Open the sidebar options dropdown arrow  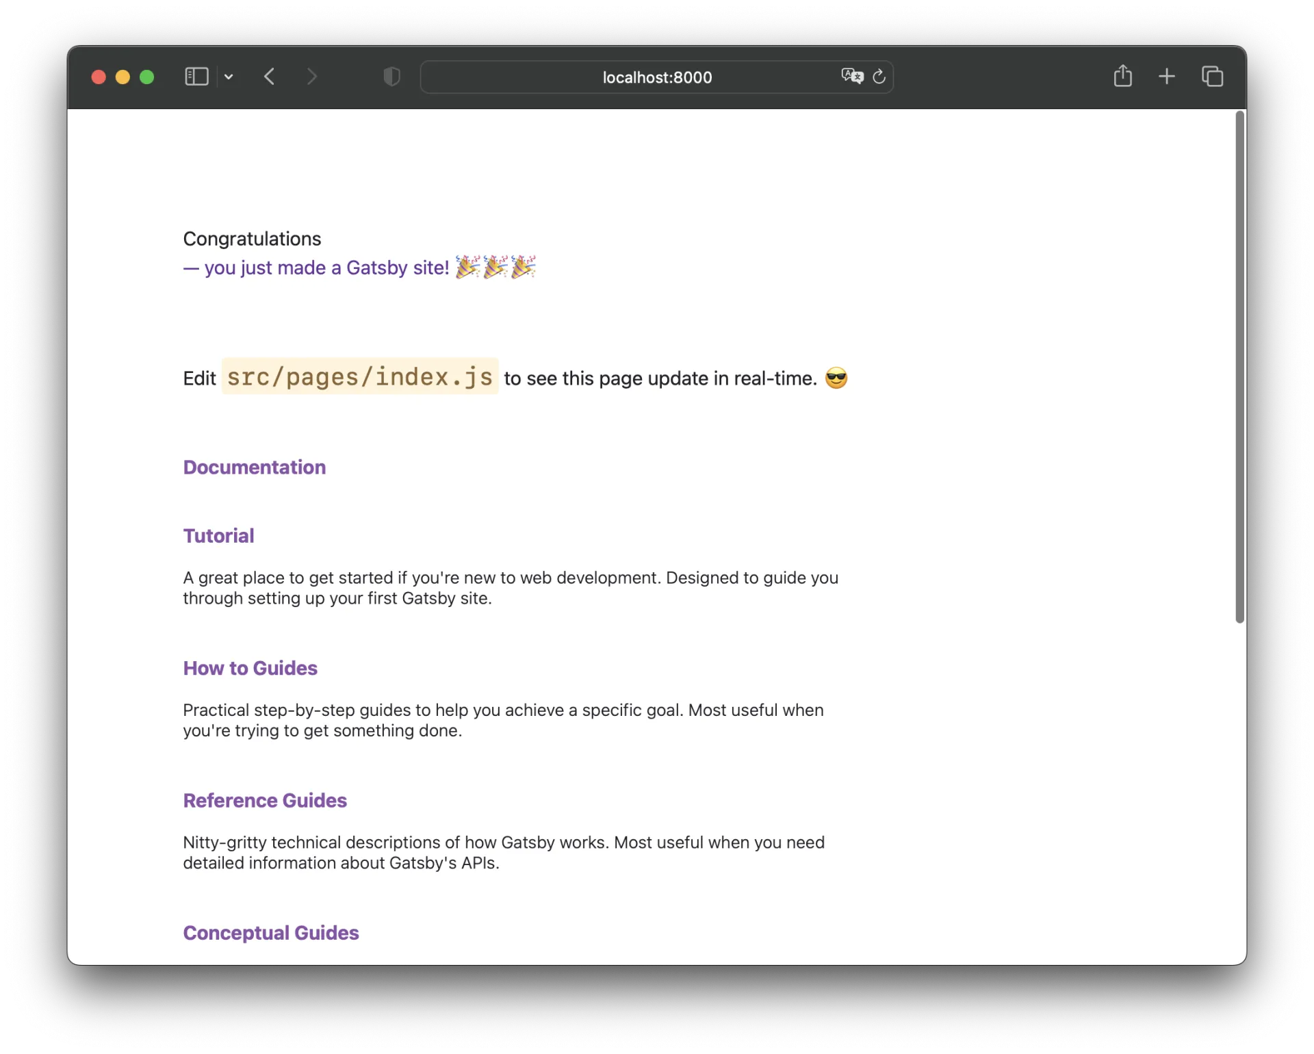click(x=229, y=77)
